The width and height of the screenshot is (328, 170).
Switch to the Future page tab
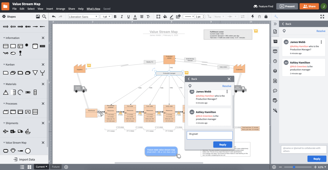click(56, 167)
